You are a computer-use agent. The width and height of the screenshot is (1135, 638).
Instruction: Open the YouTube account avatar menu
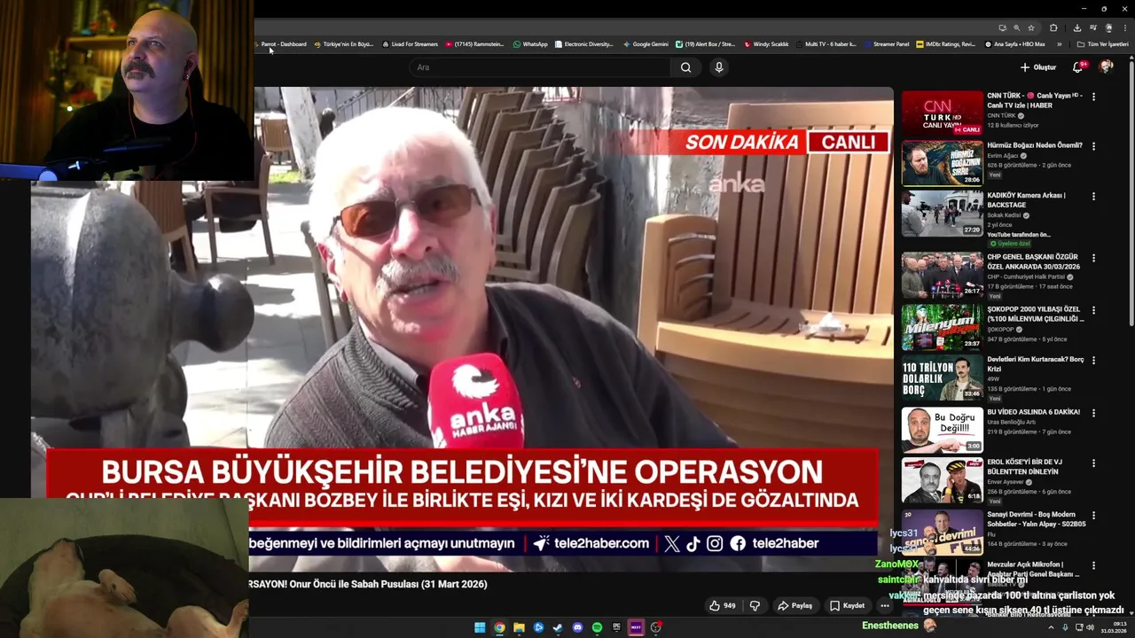[x=1106, y=67]
